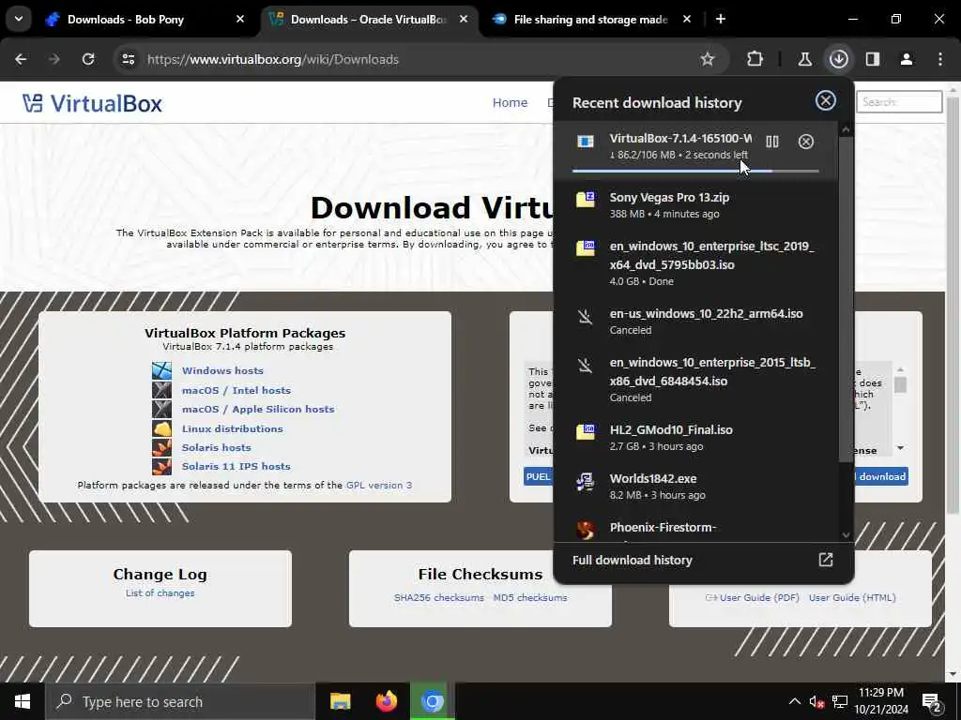
Task: Open User Guide (HTML) link
Action: coord(852,597)
